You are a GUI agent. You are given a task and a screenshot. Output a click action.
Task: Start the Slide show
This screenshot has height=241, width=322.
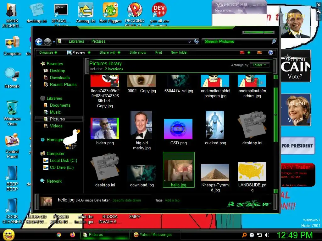138,52
